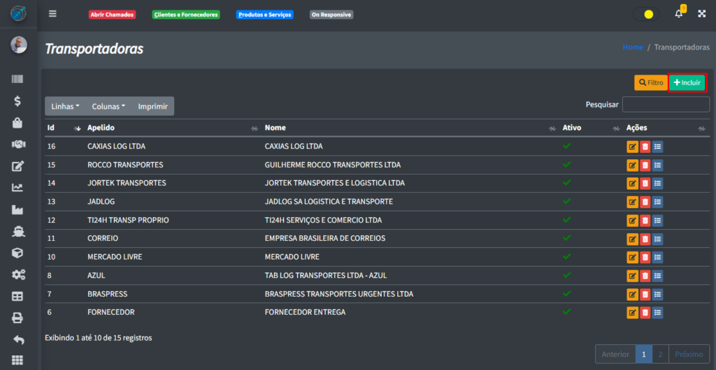Click the Incluir button

point(687,82)
